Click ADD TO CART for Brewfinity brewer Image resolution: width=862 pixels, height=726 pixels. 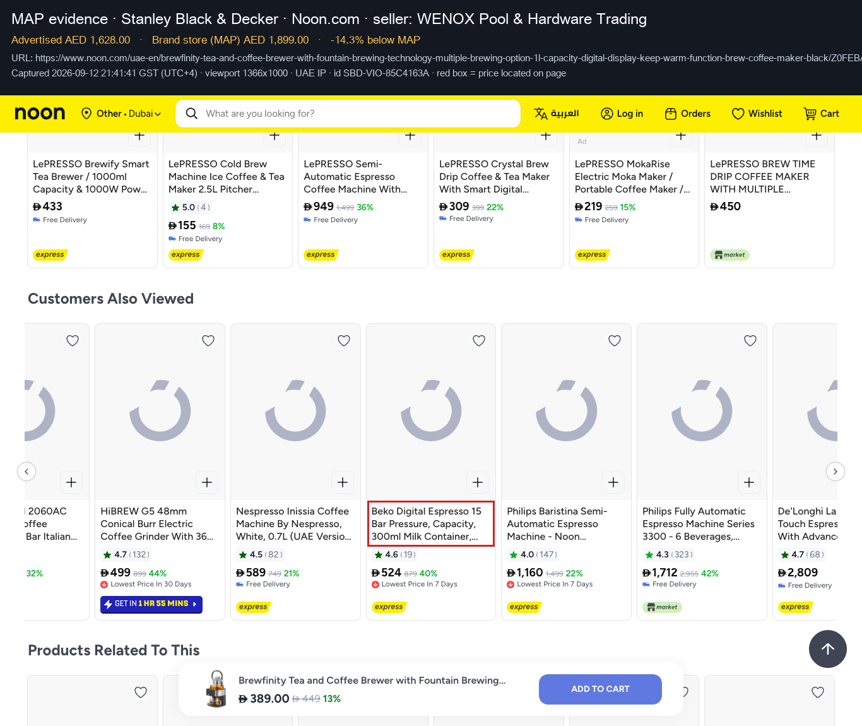click(x=600, y=689)
